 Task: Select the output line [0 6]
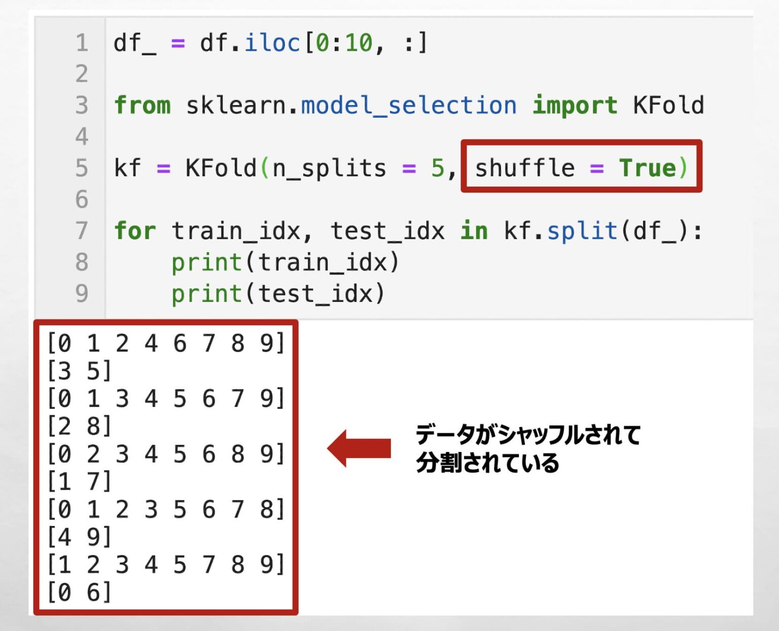[x=79, y=592]
